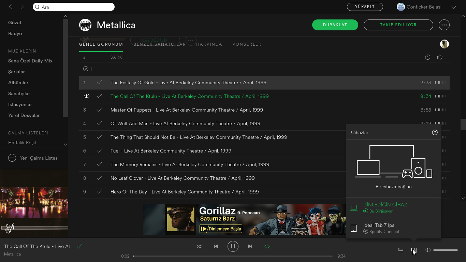
Task: Click the volume slider
Action: pyautogui.click(x=446, y=250)
